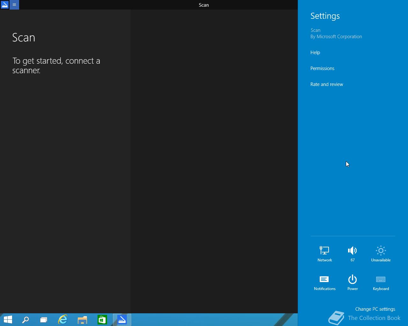
Task: Click Change PC settings
Action: (x=375, y=309)
